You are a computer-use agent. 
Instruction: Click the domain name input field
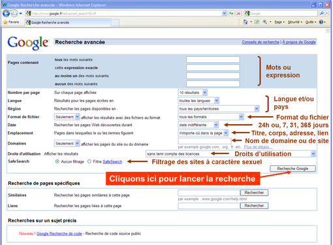click(x=204, y=141)
